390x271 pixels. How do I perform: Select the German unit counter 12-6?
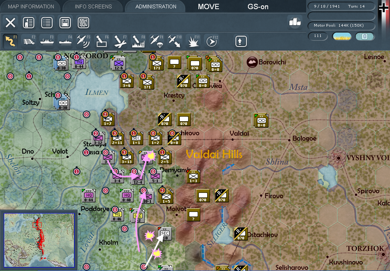tap(118, 63)
